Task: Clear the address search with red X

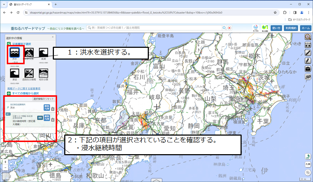Action: [x=229, y=28]
